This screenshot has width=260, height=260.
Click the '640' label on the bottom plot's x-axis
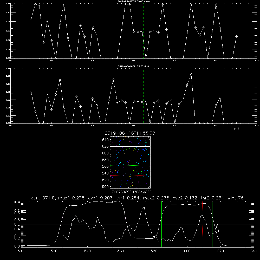(x=254, y=251)
